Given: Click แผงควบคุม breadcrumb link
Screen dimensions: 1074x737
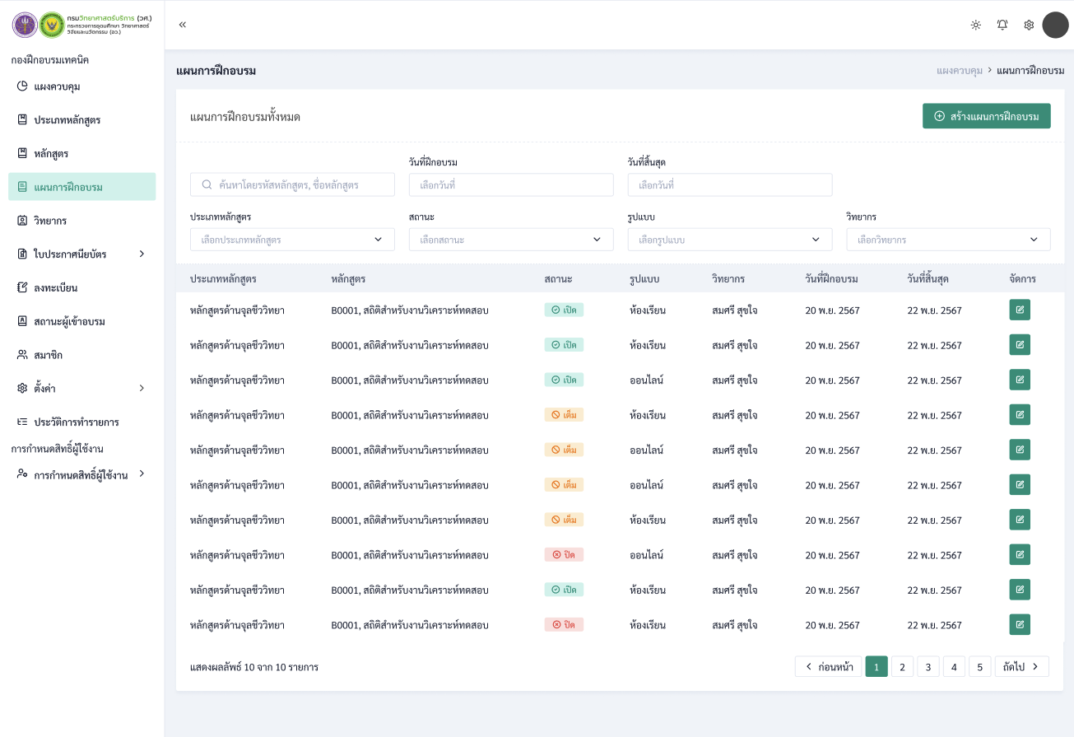Looking at the screenshot, I should 960,71.
